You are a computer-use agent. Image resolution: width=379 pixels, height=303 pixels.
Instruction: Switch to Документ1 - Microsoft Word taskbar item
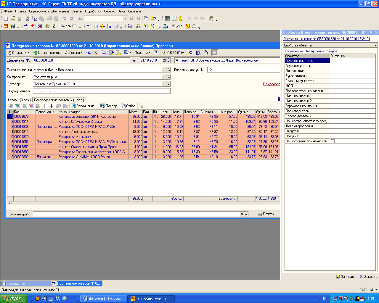pos(103,299)
